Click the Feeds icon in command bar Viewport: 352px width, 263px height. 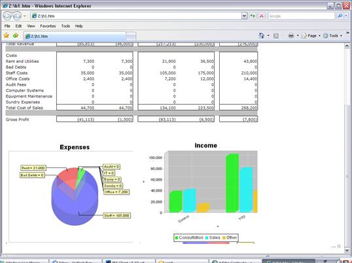[x=276, y=36]
